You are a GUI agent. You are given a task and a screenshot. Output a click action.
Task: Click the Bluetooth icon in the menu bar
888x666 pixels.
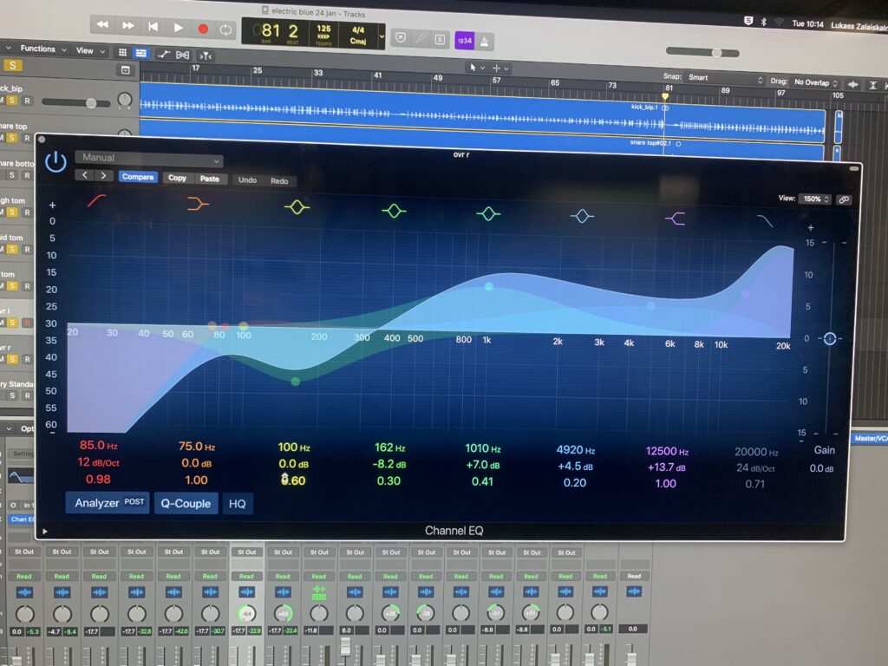(x=763, y=22)
